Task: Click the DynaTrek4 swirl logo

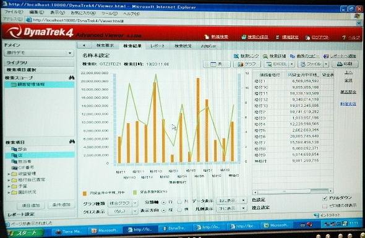Action: point(14,31)
